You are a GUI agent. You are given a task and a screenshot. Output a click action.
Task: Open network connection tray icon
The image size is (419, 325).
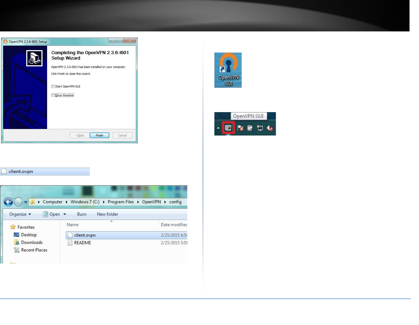(x=260, y=128)
